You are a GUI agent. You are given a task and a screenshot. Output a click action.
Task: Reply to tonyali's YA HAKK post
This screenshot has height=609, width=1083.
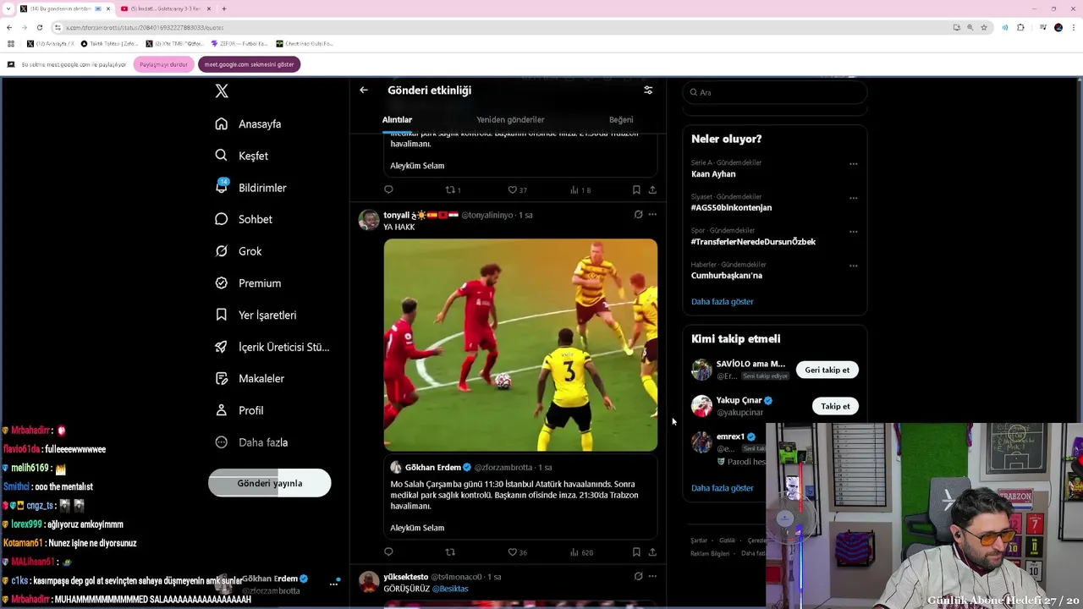388,552
